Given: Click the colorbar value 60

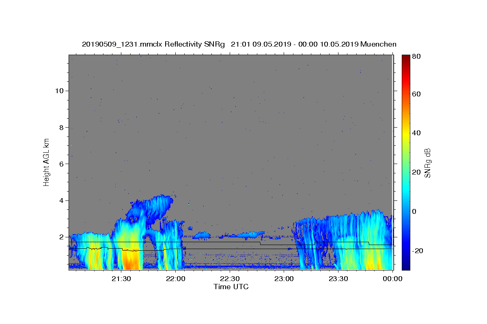Looking at the screenshot, I should coord(416,94).
